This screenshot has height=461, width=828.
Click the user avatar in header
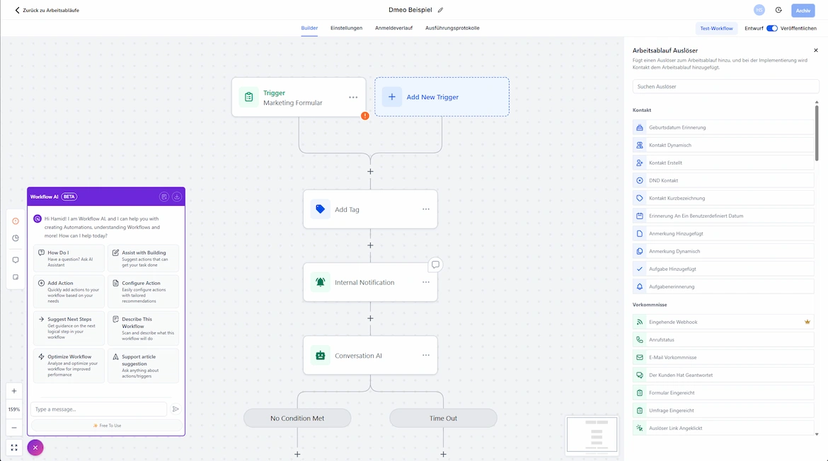(x=759, y=10)
